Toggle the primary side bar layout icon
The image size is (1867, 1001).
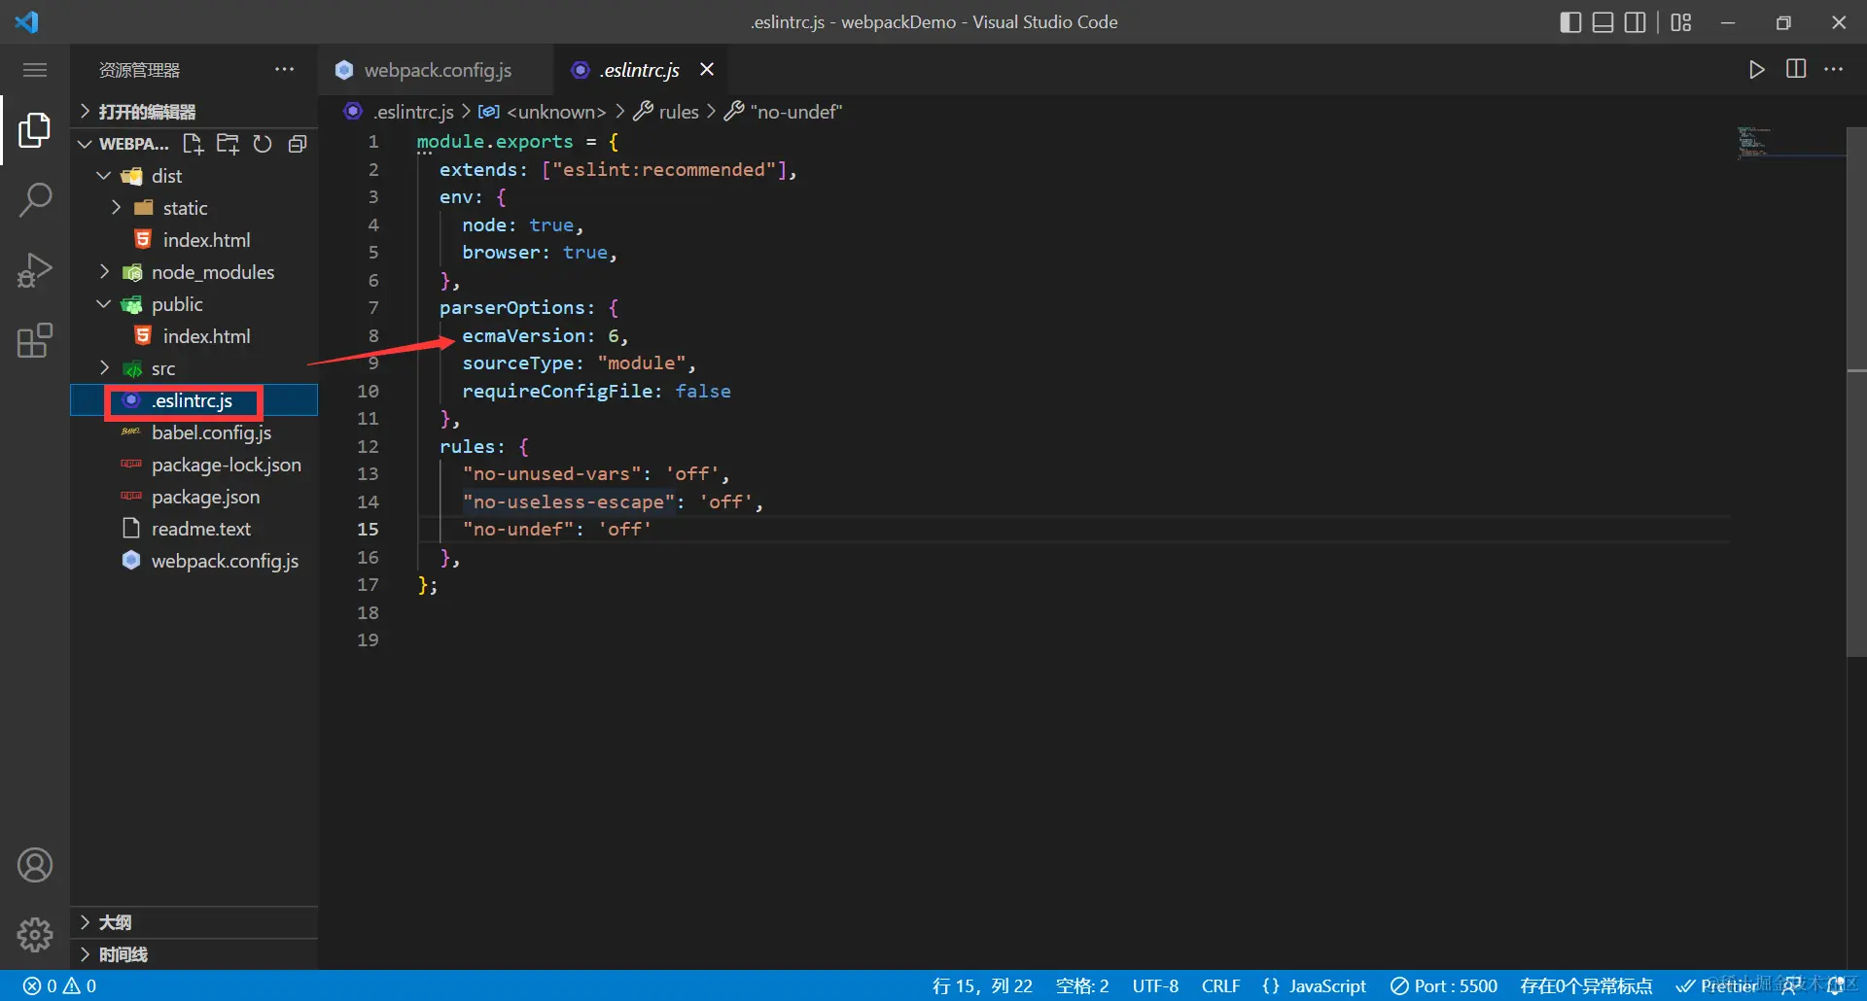[x=1570, y=22]
